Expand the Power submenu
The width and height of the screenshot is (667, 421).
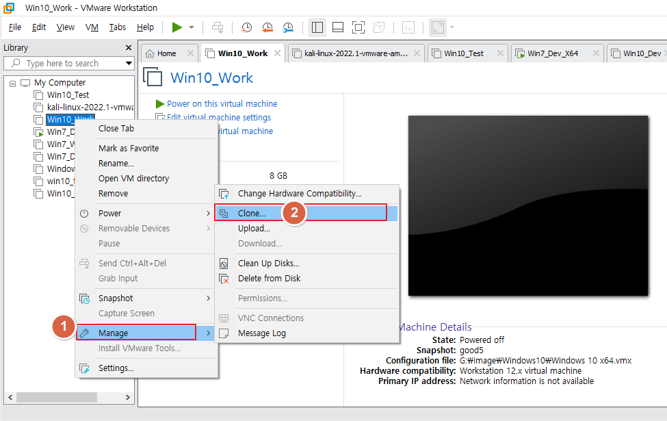coord(146,214)
